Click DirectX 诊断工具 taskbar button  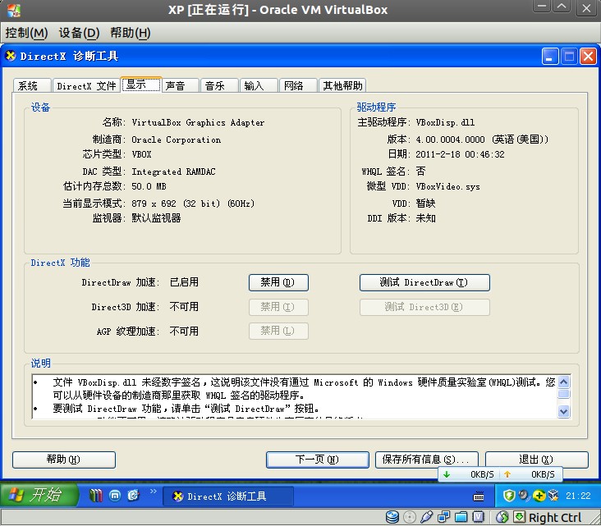(x=227, y=496)
